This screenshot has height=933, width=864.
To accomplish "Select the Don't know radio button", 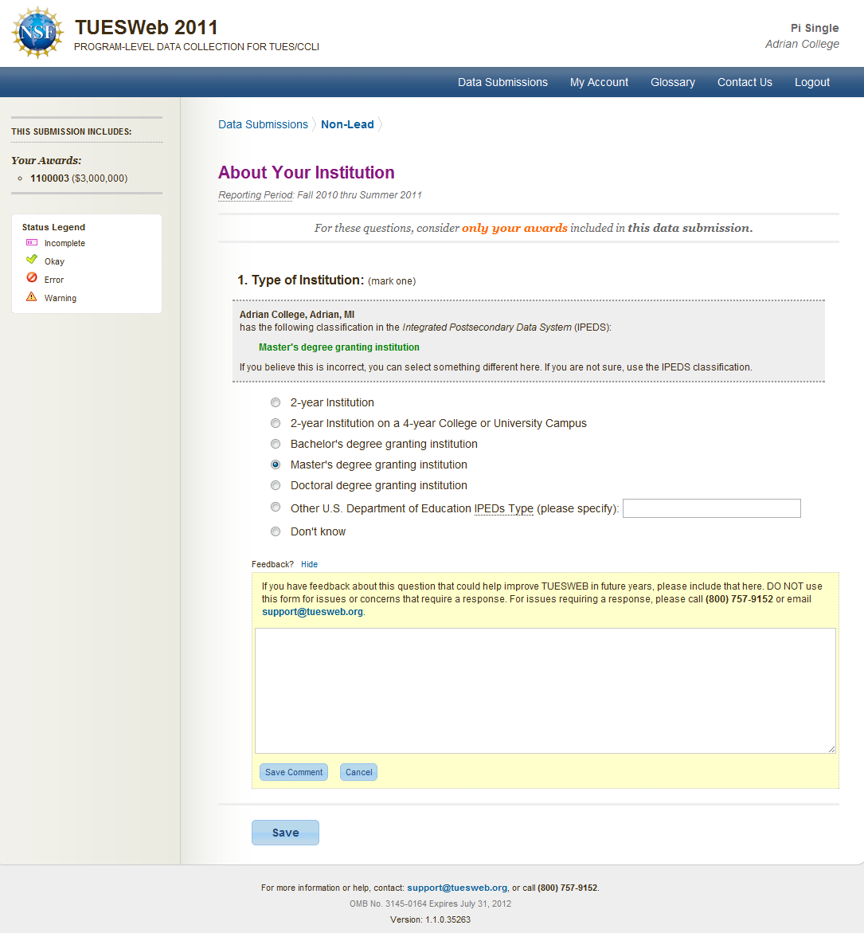I will [276, 531].
